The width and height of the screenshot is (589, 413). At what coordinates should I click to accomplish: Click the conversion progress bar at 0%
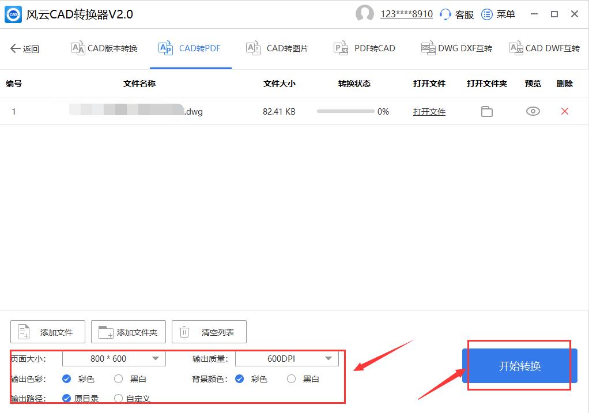346,111
